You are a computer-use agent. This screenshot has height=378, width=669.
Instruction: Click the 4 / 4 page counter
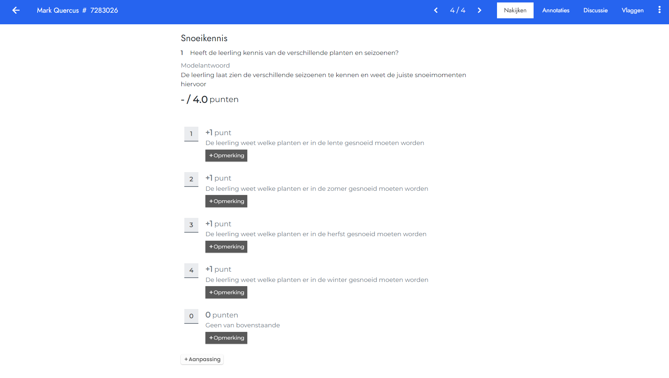tap(458, 10)
